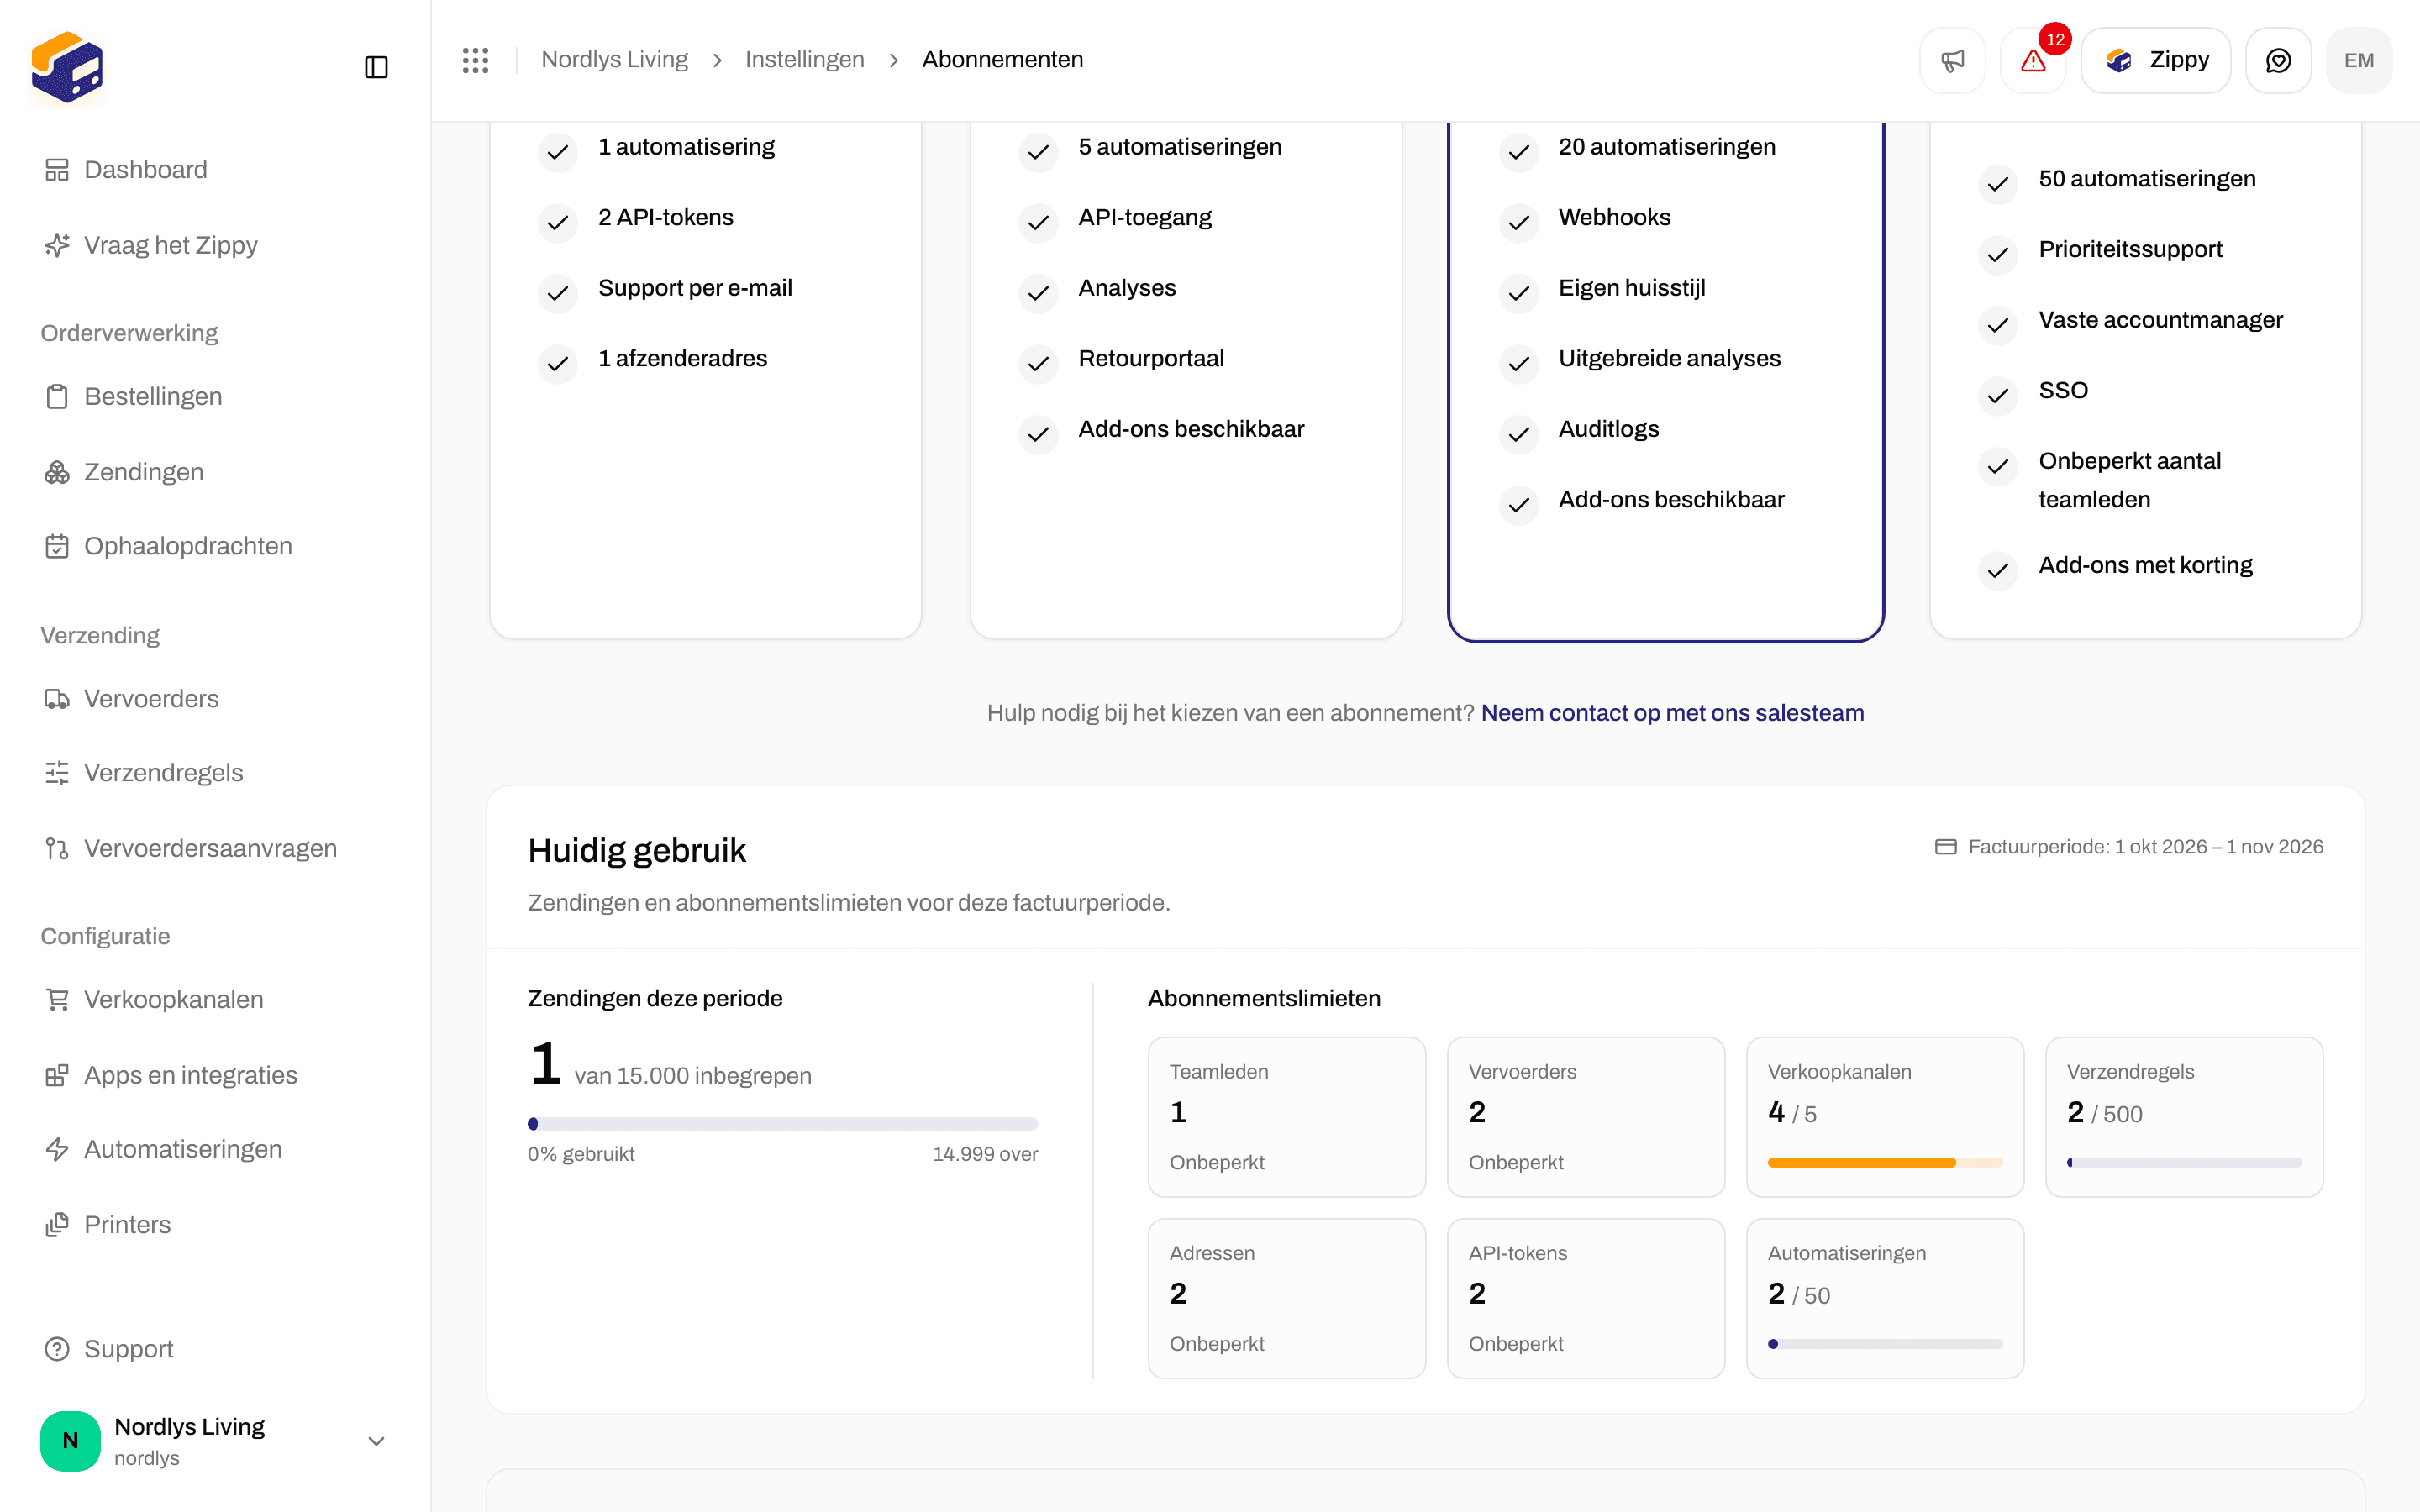Image resolution: width=2420 pixels, height=1512 pixels.
Task: Click the checkmark beside Retourportaal
Action: click(x=1038, y=363)
